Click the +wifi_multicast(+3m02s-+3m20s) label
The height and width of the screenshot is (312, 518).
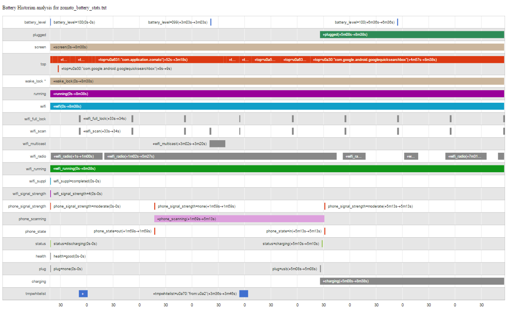click(179, 144)
